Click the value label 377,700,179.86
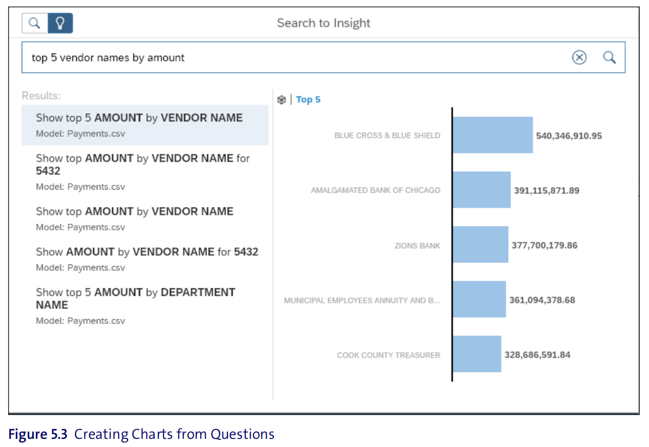The image size is (649, 447). pyautogui.click(x=545, y=245)
